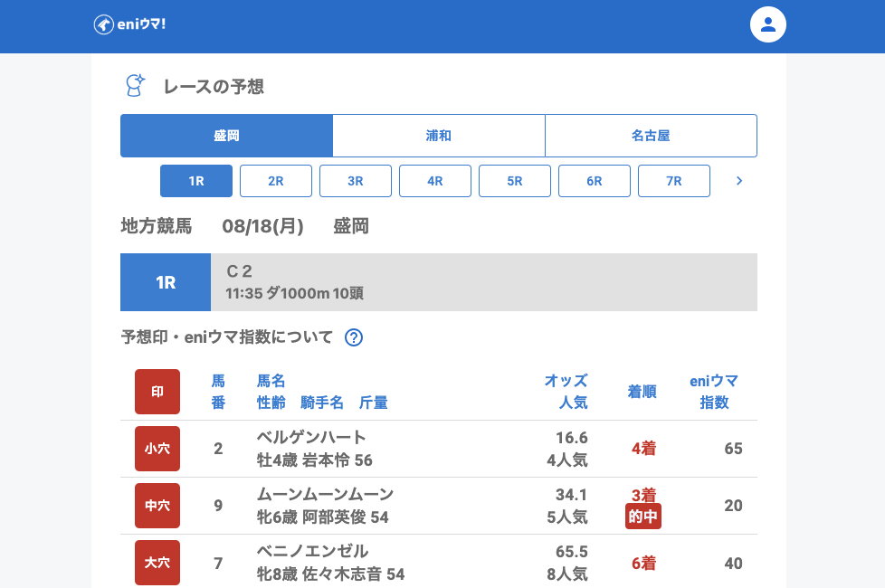This screenshot has width=885, height=588.
Task: Click the 小穴 prediction mark badge
Action: (157, 449)
